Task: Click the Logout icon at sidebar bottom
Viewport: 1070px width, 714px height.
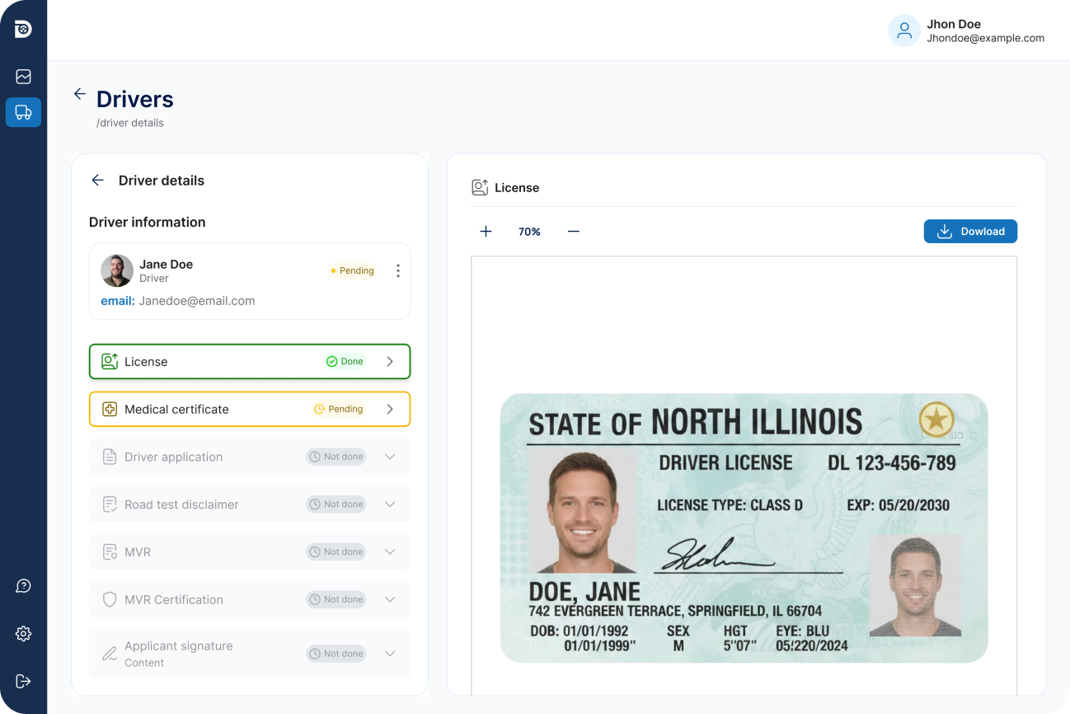Action: pos(23,681)
